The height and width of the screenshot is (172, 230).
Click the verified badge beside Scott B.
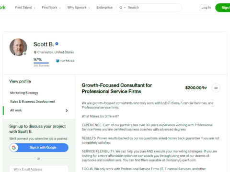57,43
